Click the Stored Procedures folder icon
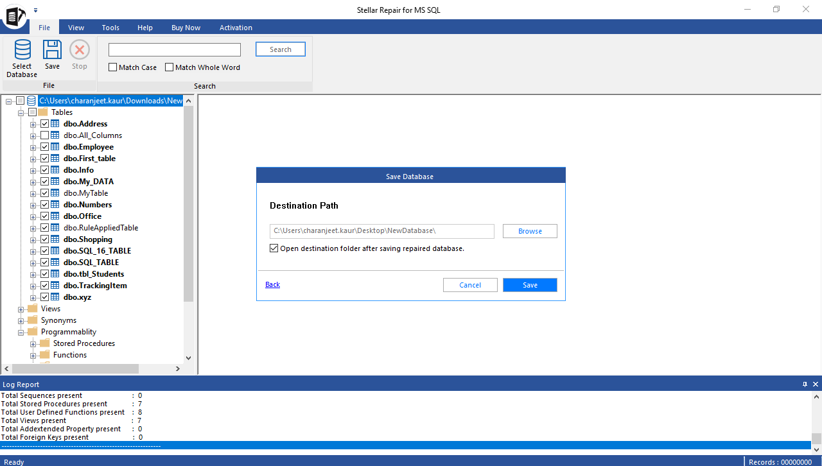This screenshot has height=466, width=822. (45, 343)
